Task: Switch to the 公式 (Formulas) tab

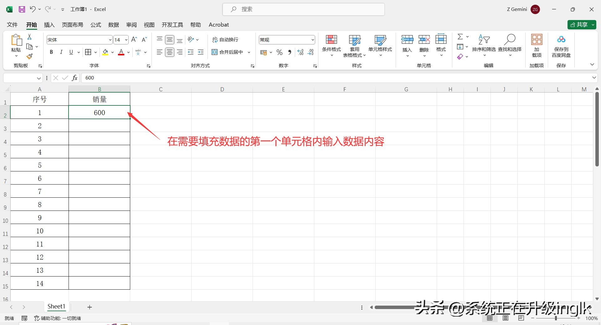Action: point(95,25)
